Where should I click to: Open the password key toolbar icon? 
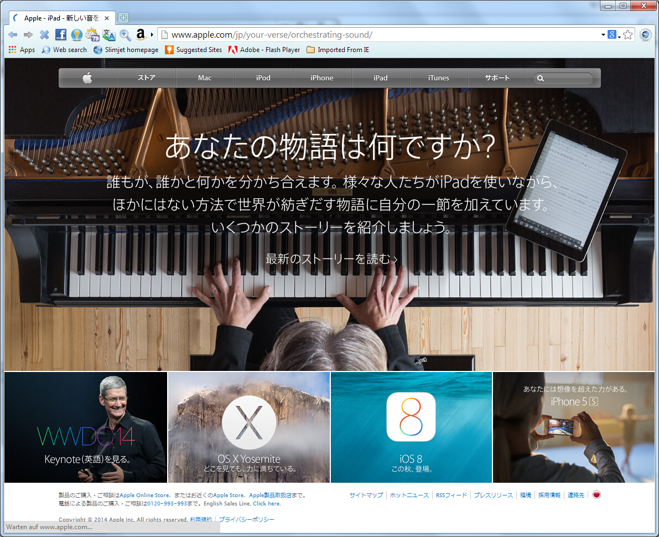(76, 34)
